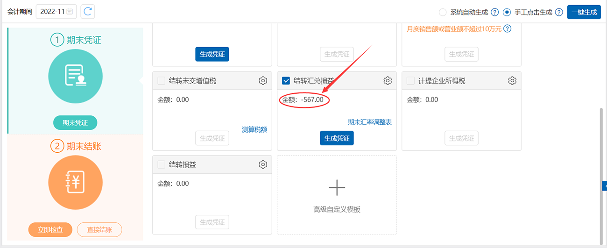The image size is (607, 248).
Task: Open settings gear for 计提企业所得税
Action: [x=512, y=81]
